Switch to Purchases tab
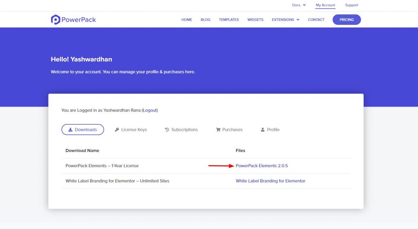418x229 pixels. [229, 130]
